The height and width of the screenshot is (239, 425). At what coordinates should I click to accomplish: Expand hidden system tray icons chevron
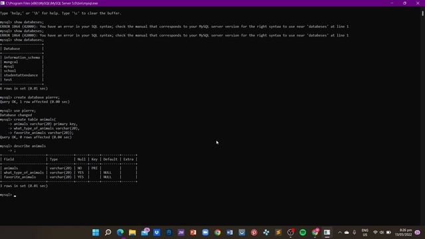click(x=339, y=232)
